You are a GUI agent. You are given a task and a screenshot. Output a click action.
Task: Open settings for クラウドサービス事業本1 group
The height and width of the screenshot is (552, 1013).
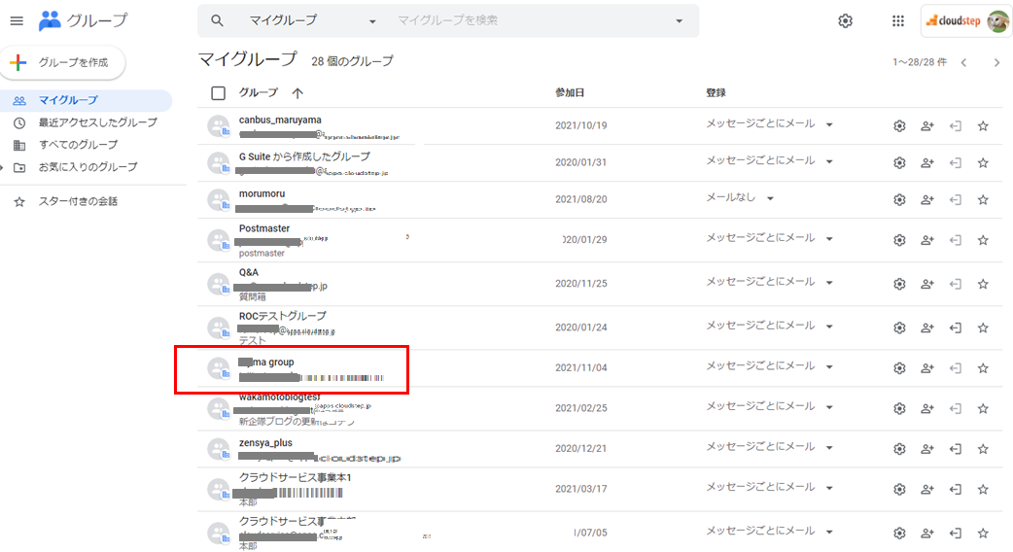pyautogui.click(x=899, y=490)
